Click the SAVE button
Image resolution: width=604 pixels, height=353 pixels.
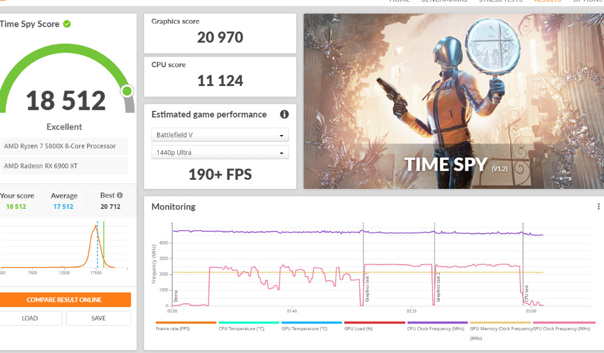[99, 318]
